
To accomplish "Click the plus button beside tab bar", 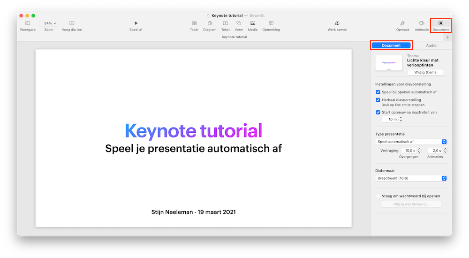I will (448, 37).
